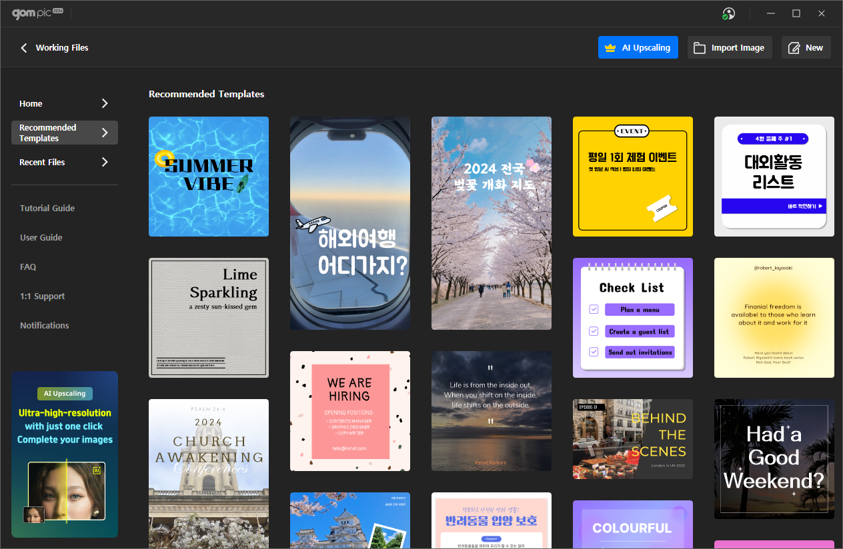843x549 pixels.
Task: Choose the We Are Hiring template
Action: click(x=350, y=411)
